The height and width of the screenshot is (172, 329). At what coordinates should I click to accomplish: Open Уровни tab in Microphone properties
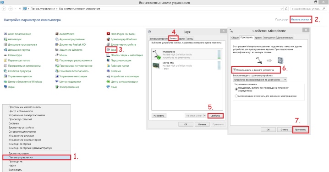[x=258, y=38]
